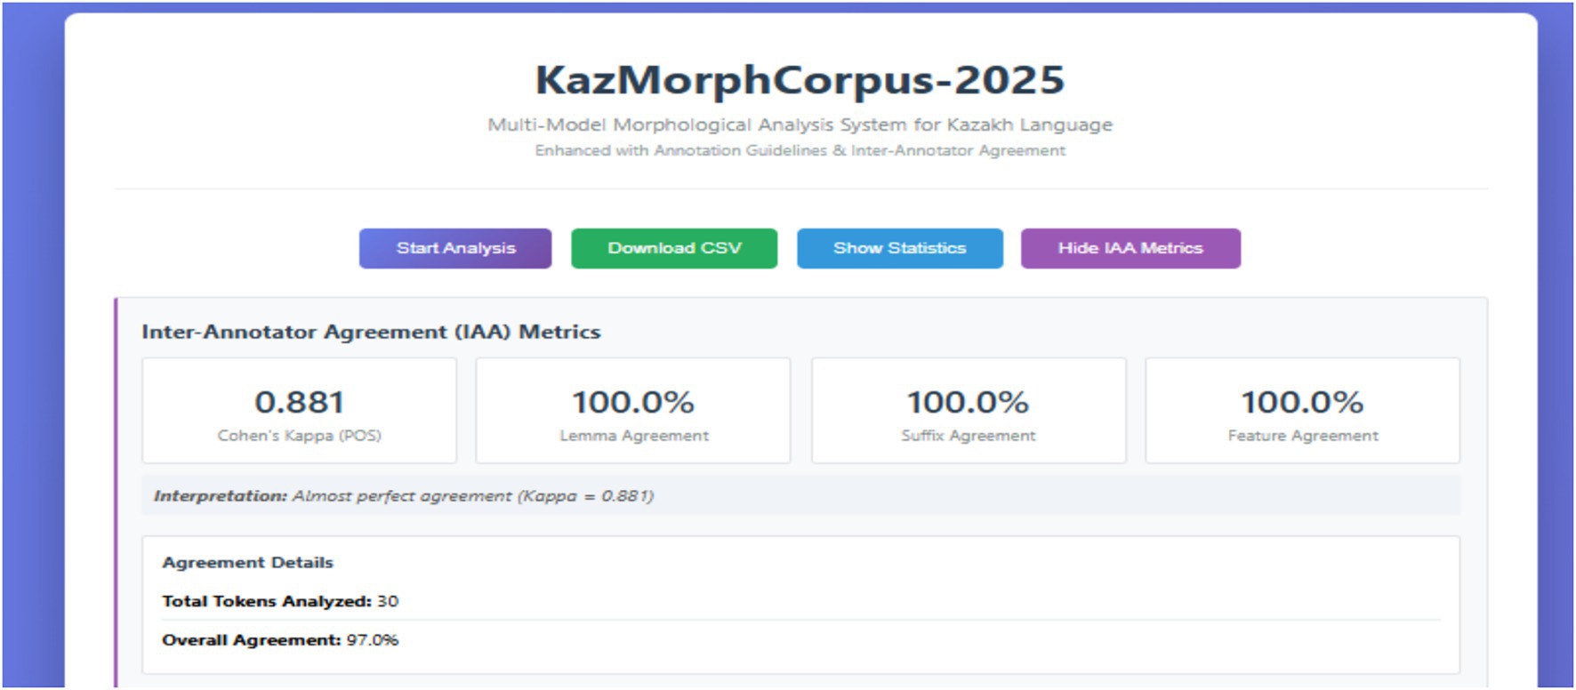This screenshot has height=690, width=1576.
Task: Select the Lemma Agreement label
Action: pyautogui.click(x=634, y=436)
